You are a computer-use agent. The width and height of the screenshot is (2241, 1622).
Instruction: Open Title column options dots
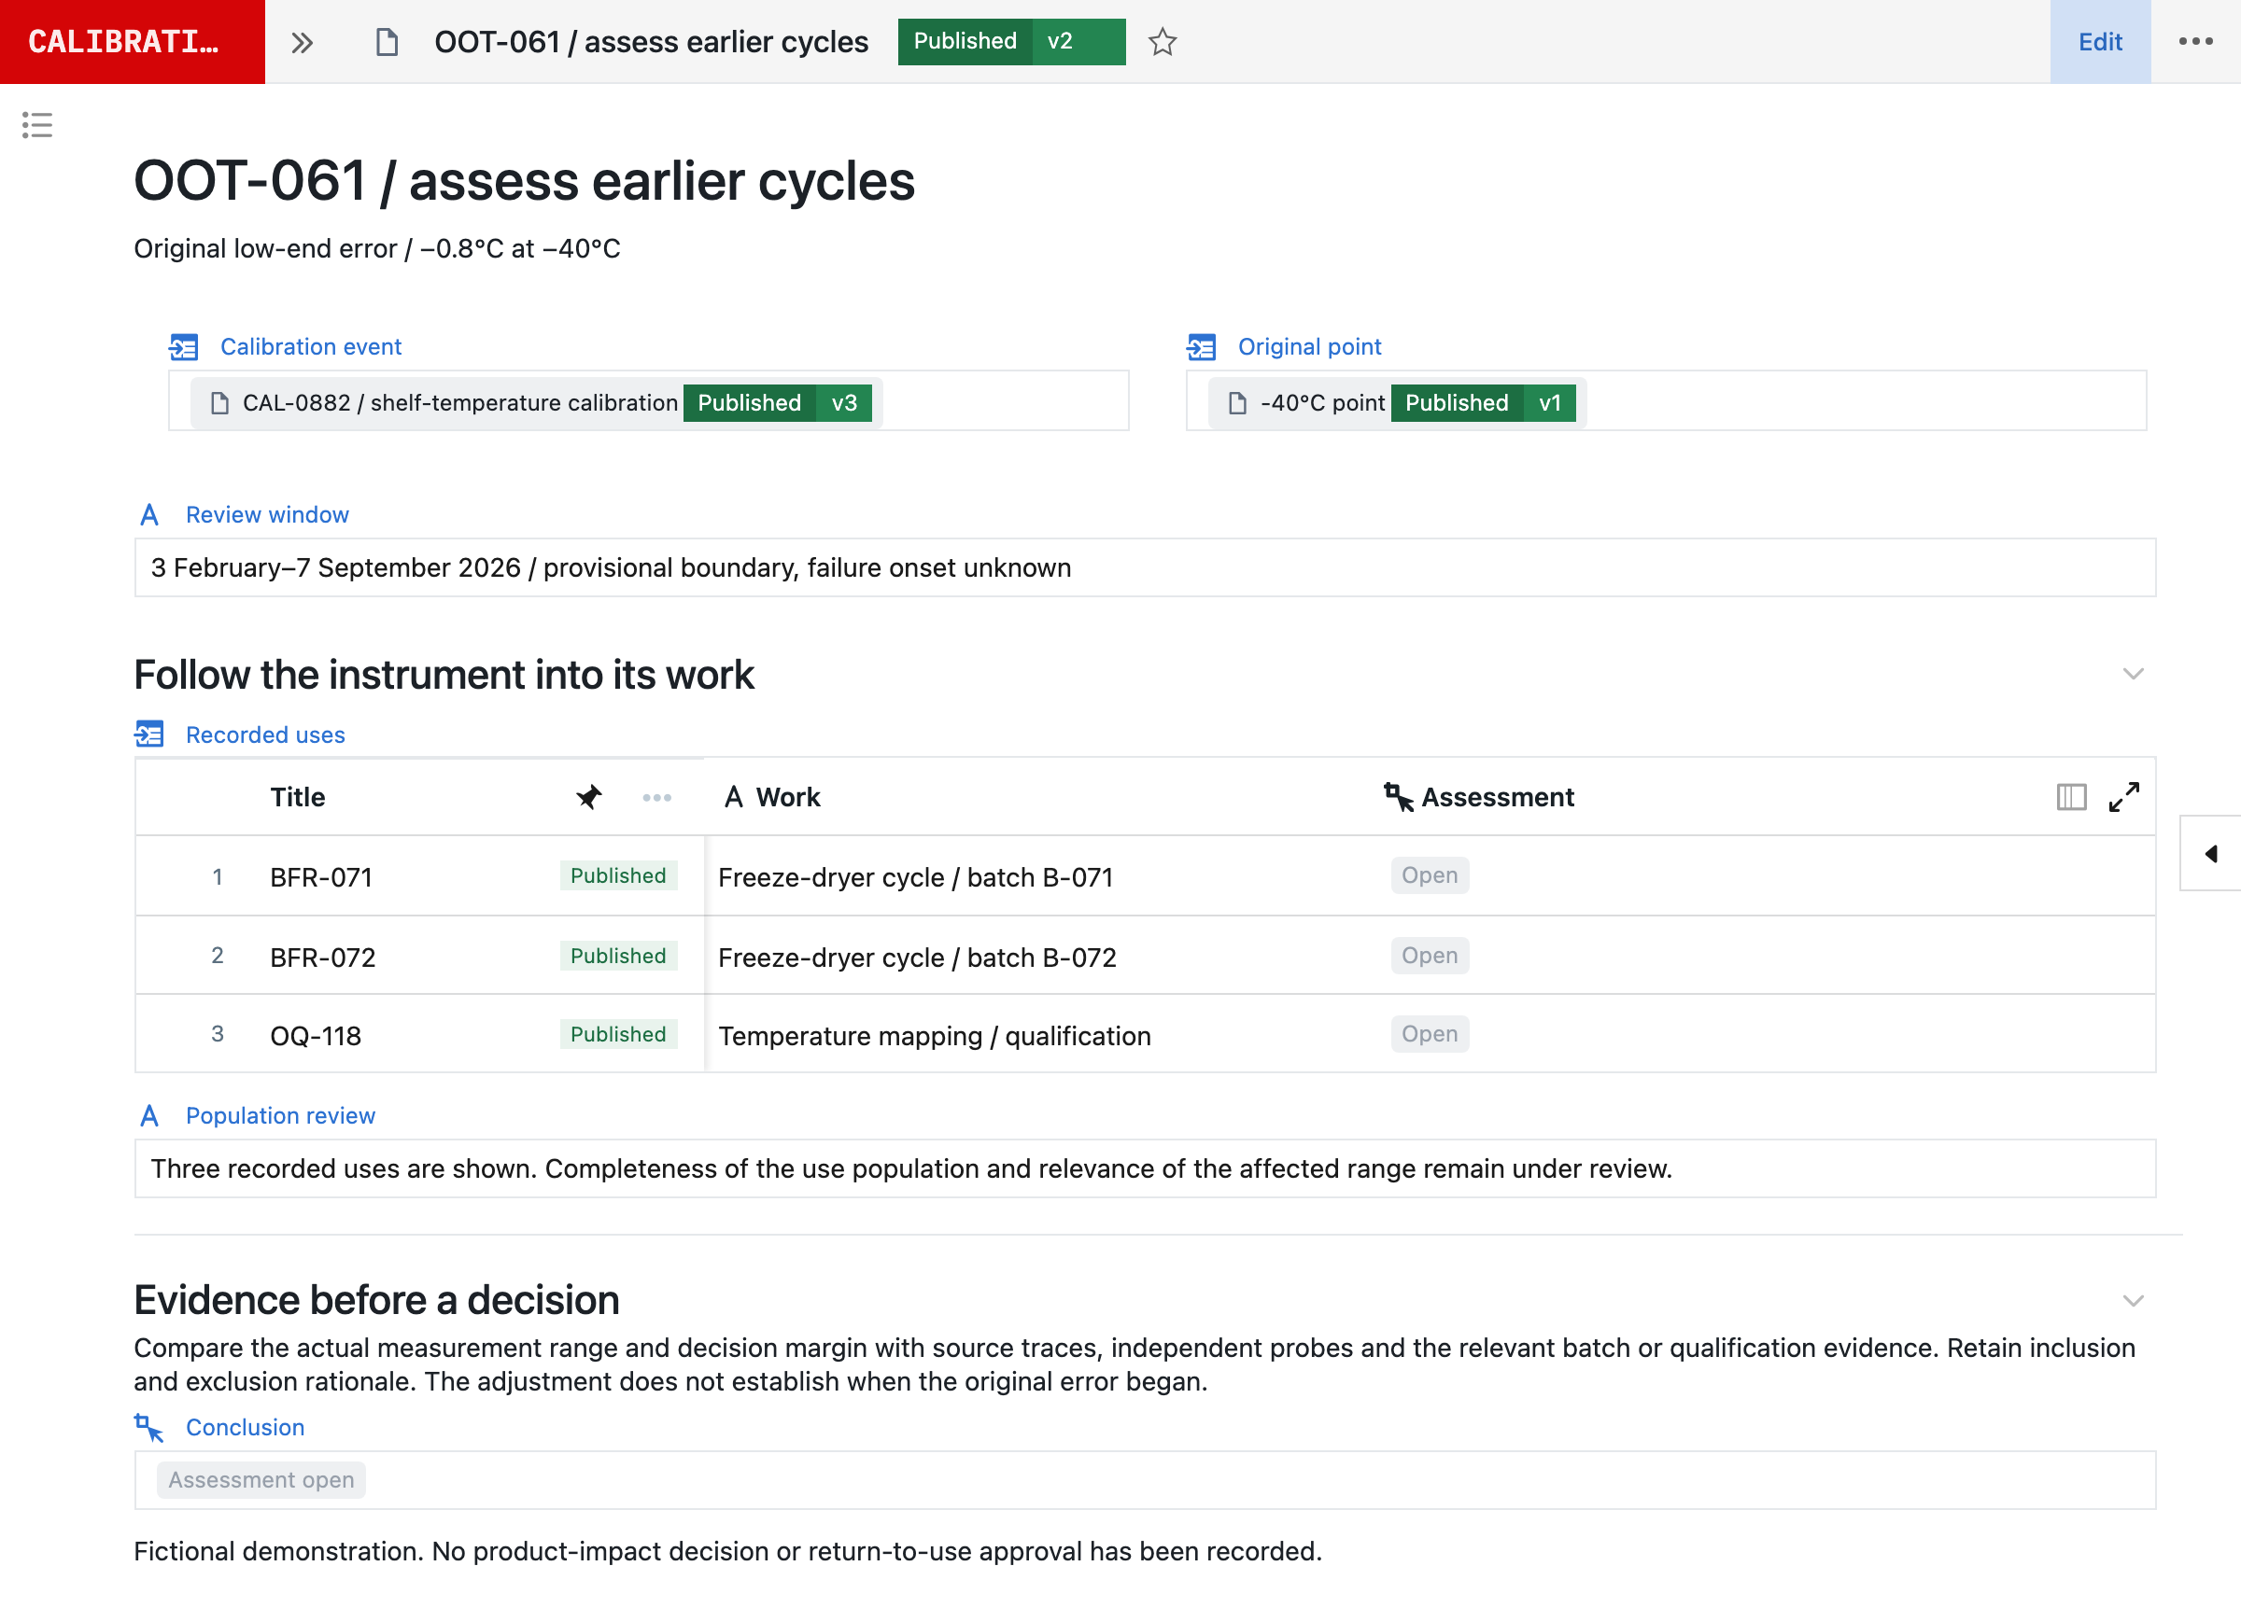coord(657,797)
